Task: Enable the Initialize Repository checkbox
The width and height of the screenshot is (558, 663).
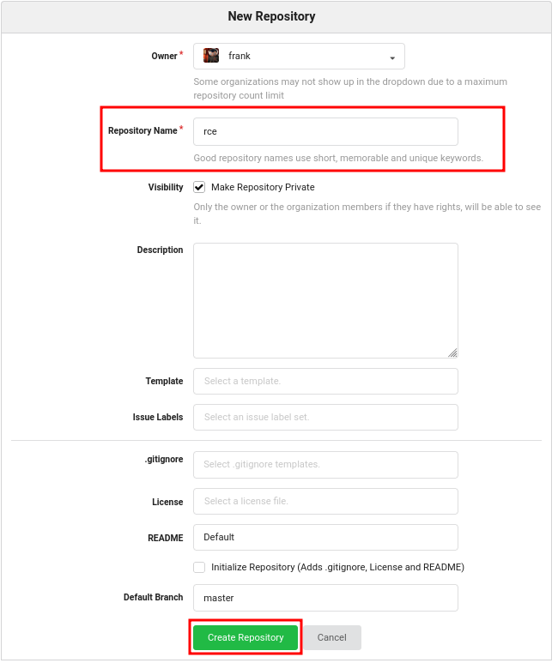Action: [x=199, y=568]
